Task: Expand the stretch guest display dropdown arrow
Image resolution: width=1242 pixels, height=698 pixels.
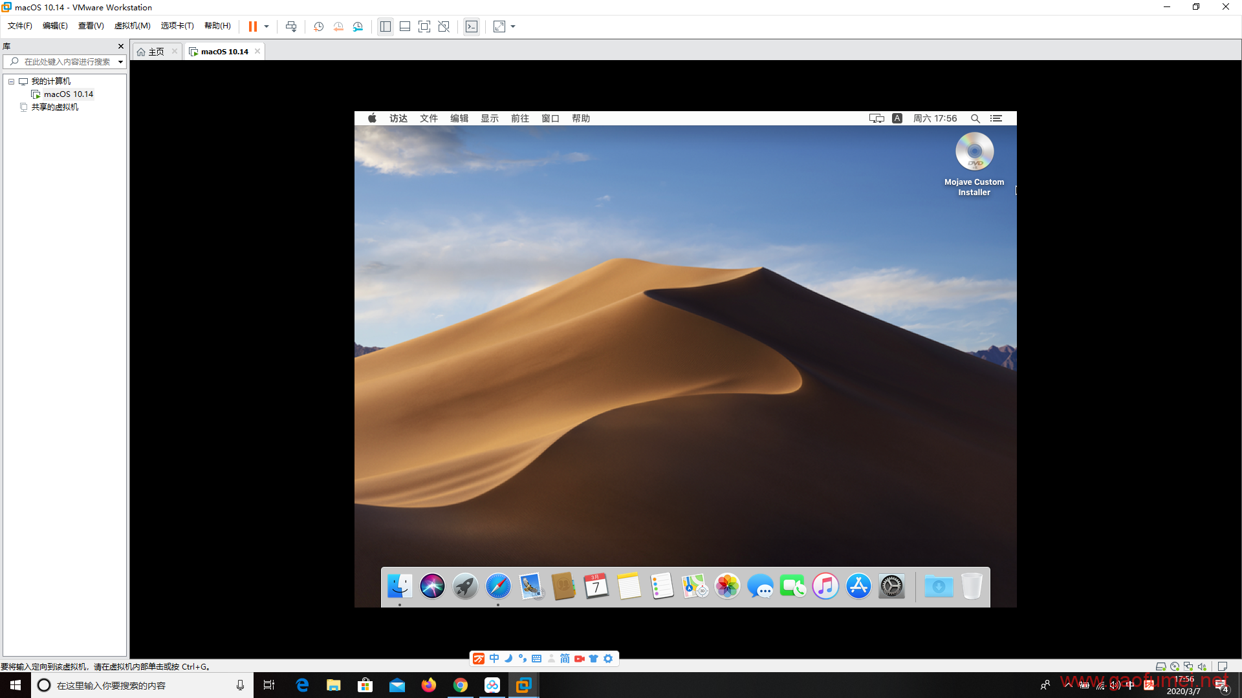Action: [513, 26]
